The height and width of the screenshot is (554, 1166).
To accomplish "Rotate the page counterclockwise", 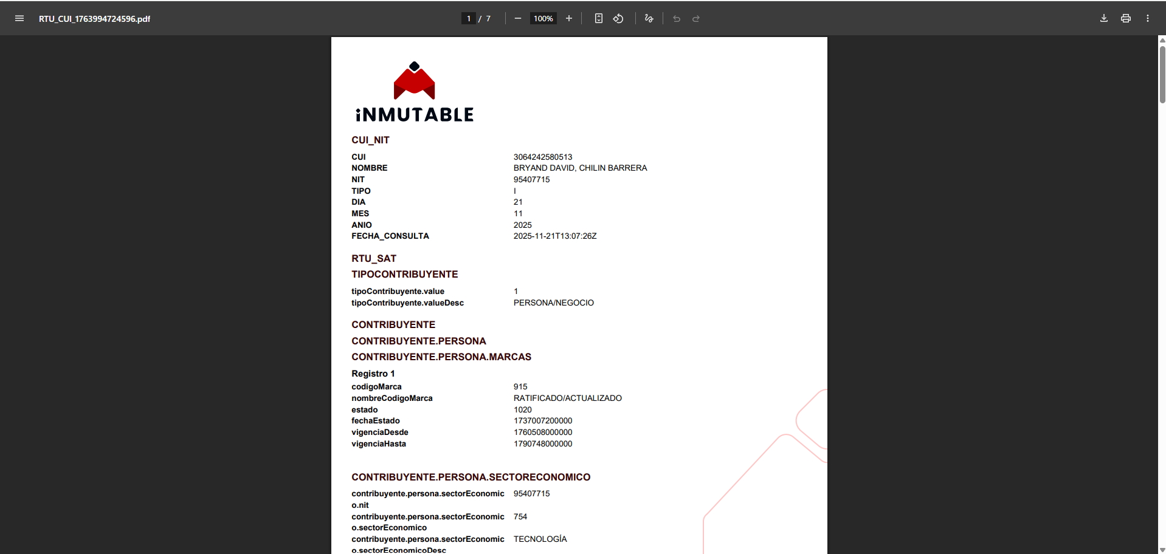I will [618, 18].
